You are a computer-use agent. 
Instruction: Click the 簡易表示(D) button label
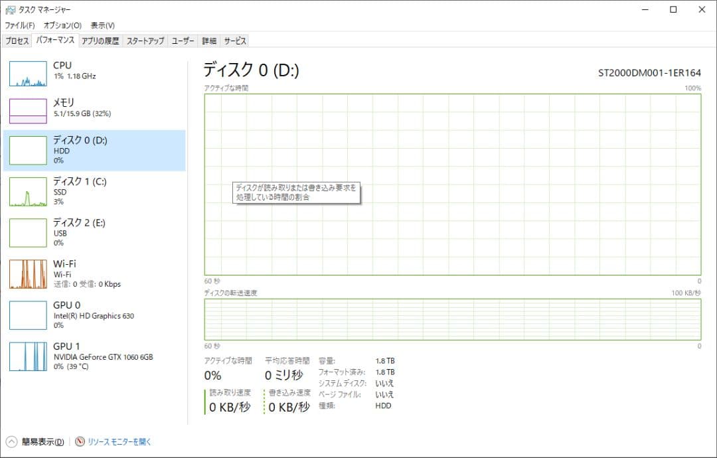click(x=43, y=441)
